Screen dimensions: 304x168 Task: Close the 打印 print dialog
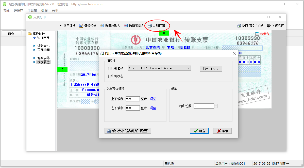(x=234, y=53)
